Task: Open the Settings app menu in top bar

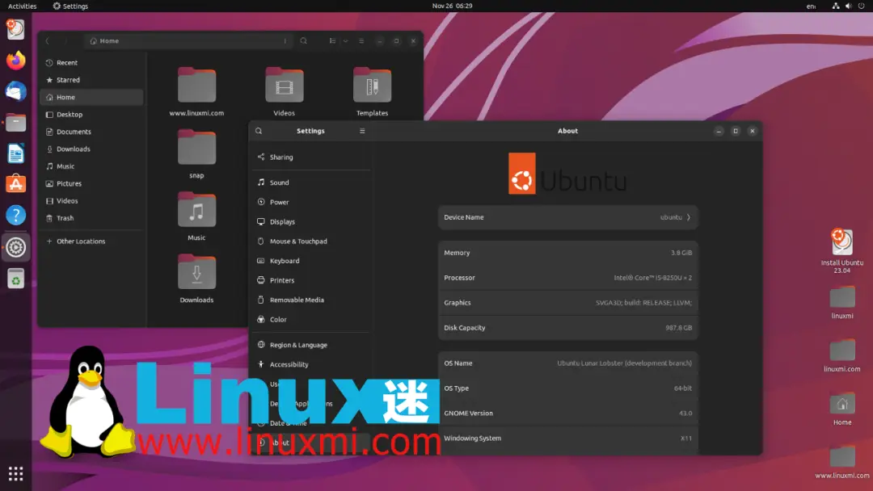Action: tap(70, 6)
